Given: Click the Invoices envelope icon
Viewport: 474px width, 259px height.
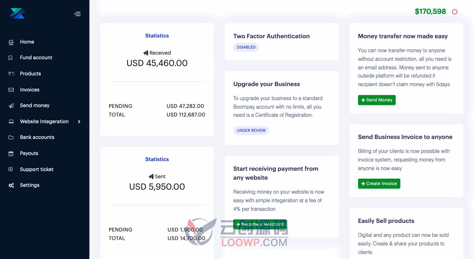Looking at the screenshot, I should point(11,90).
